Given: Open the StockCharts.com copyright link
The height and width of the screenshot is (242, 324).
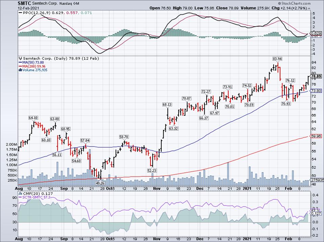Looking at the screenshot, I should point(294,3).
